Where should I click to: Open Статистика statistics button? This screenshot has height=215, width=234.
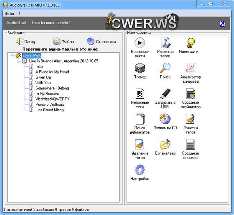pos(101,41)
